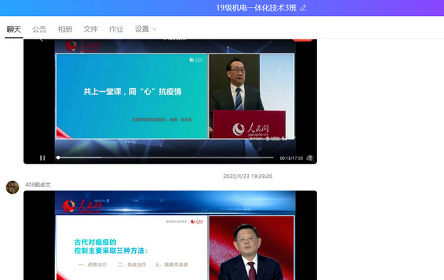Image resolution: width=444 pixels, height=280 pixels.
Task: Select the 作业 homework tab
Action: 116,29
